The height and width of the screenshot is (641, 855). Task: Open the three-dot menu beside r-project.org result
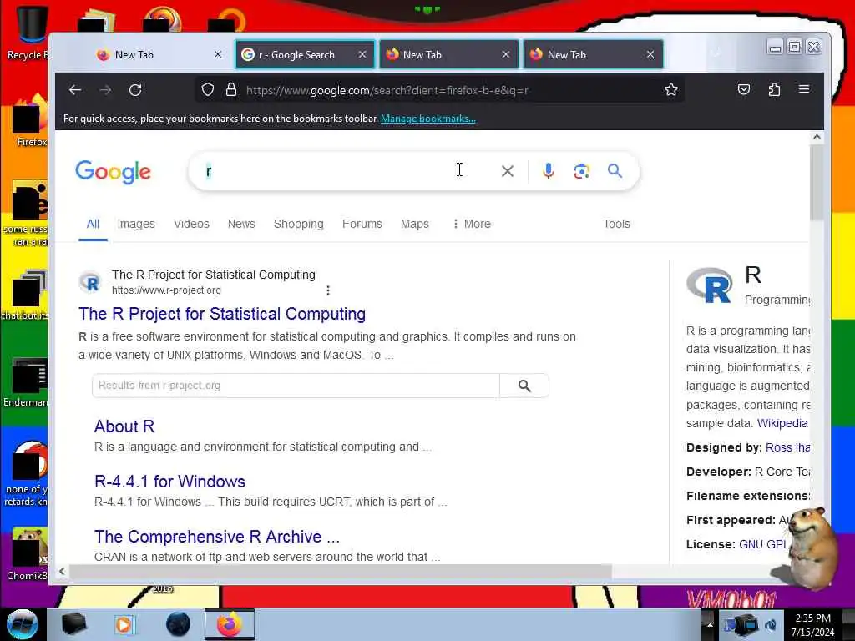tap(327, 290)
